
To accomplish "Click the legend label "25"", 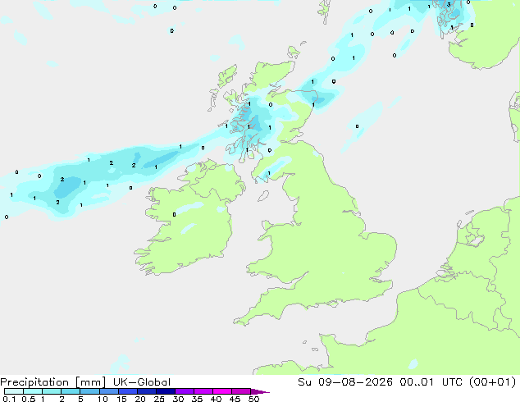I will pyautogui.click(x=159, y=399).
